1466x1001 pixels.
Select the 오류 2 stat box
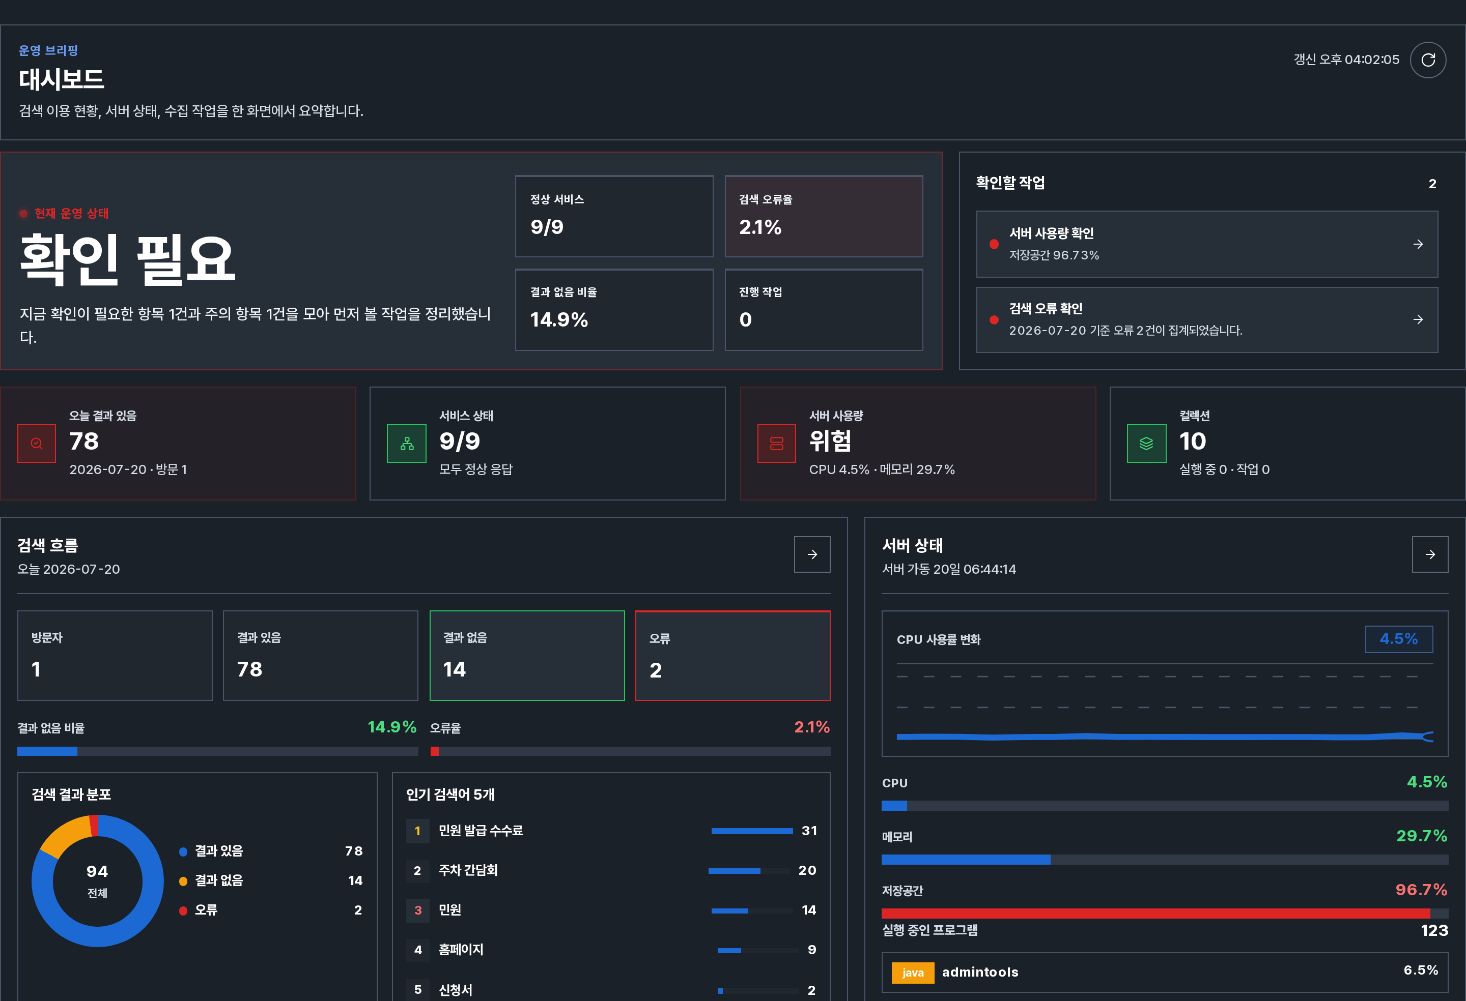click(732, 655)
